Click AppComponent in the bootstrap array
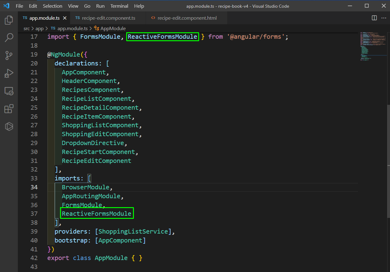Viewport: 390px width, 272px height. (120, 240)
